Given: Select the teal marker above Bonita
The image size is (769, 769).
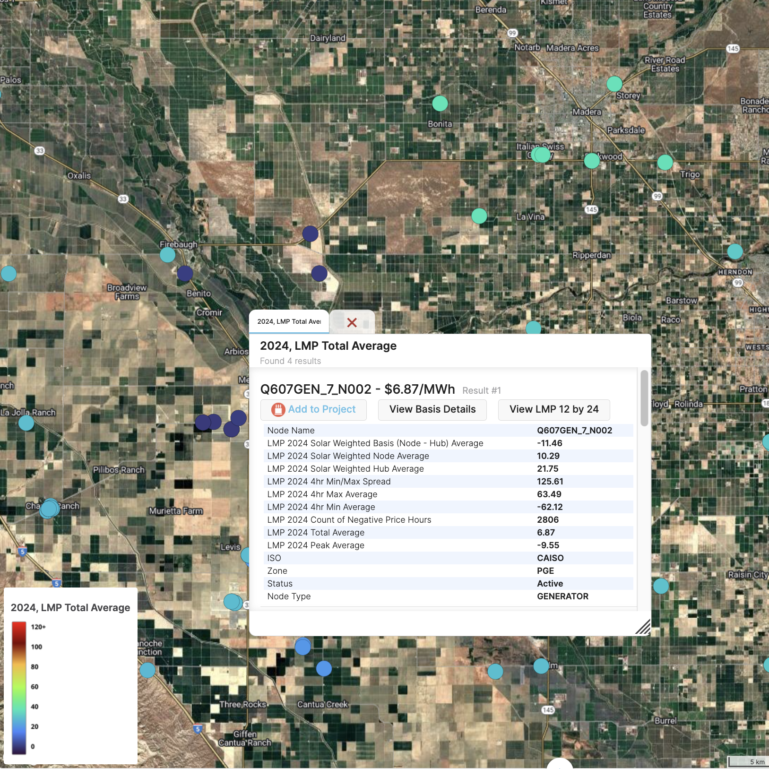Looking at the screenshot, I should (x=440, y=104).
